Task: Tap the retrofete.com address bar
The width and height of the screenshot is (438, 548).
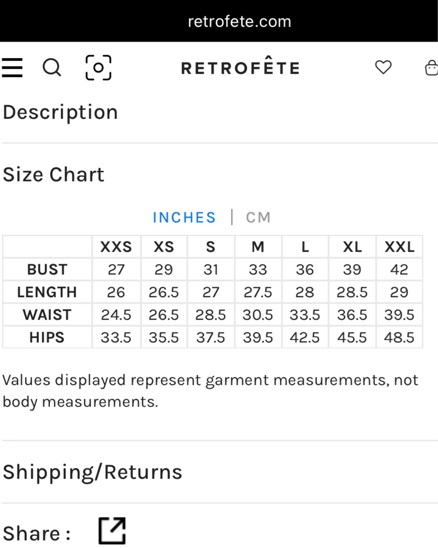Action: click(x=240, y=22)
